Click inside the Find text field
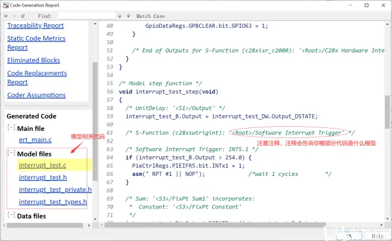Image resolution: width=392 pixels, height=241 pixels. click(87, 16)
